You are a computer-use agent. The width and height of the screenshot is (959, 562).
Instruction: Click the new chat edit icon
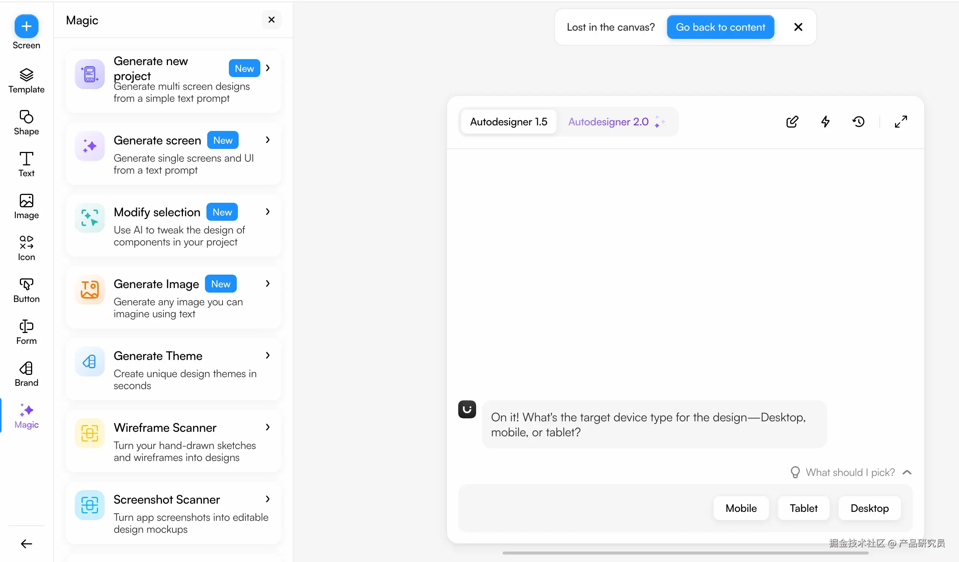[792, 122]
